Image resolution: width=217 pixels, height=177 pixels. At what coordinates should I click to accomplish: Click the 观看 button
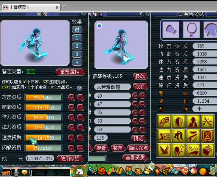101,148
